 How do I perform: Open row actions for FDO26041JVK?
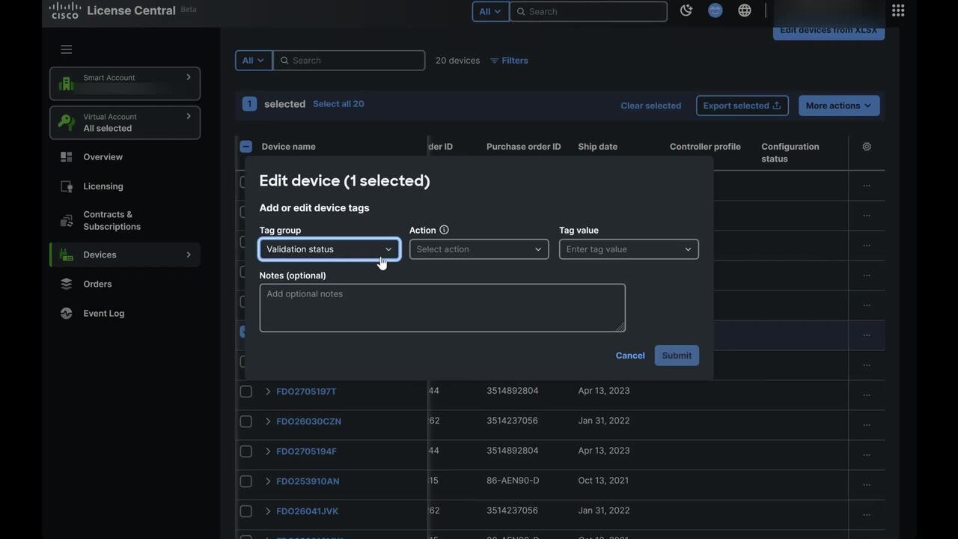[867, 515]
